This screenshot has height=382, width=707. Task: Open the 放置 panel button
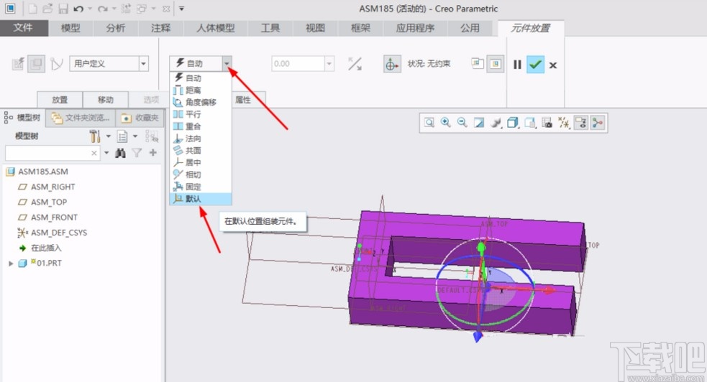tap(60, 100)
